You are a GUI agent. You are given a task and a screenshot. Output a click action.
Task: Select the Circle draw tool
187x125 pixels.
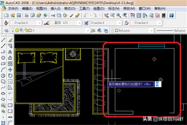point(3,76)
